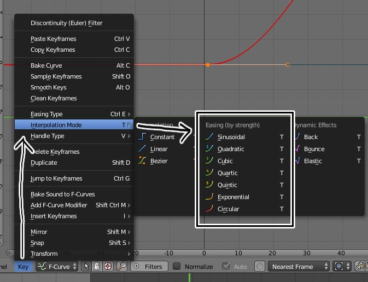The width and height of the screenshot is (368, 282).
Task: Click the Quadratic easing icon
Action: 209,148
